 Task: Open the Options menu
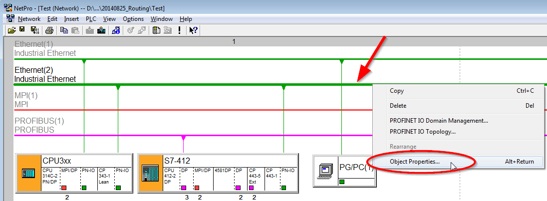(x=133, y=19)
